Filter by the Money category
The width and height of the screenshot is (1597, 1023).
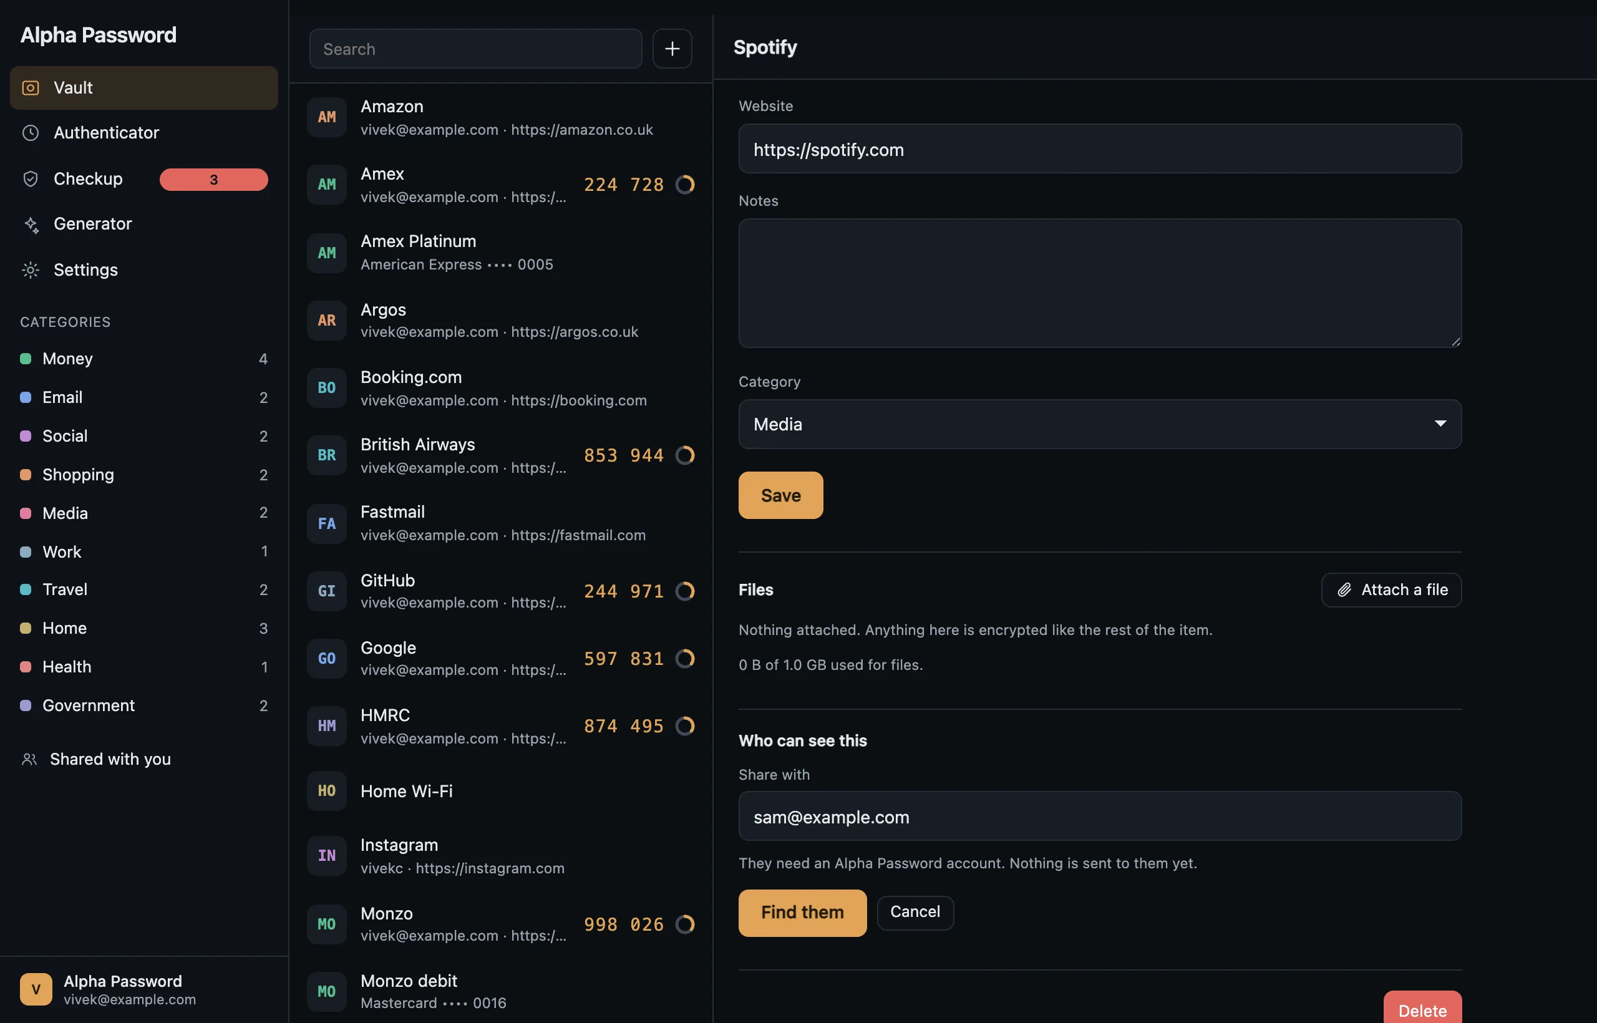click(143, 359)
